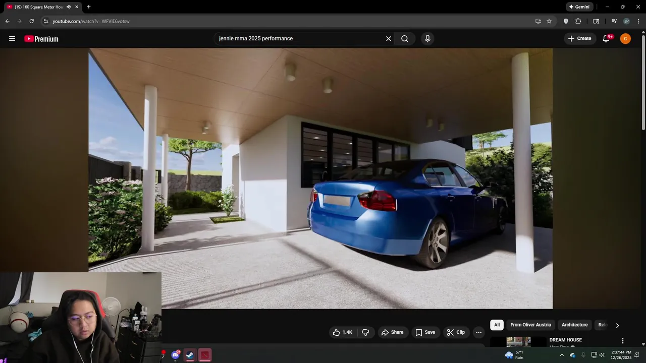The width and height of the screenshot is (646, 363).
Task: Open Chrome three-dot menu
Action: point(638,21)
